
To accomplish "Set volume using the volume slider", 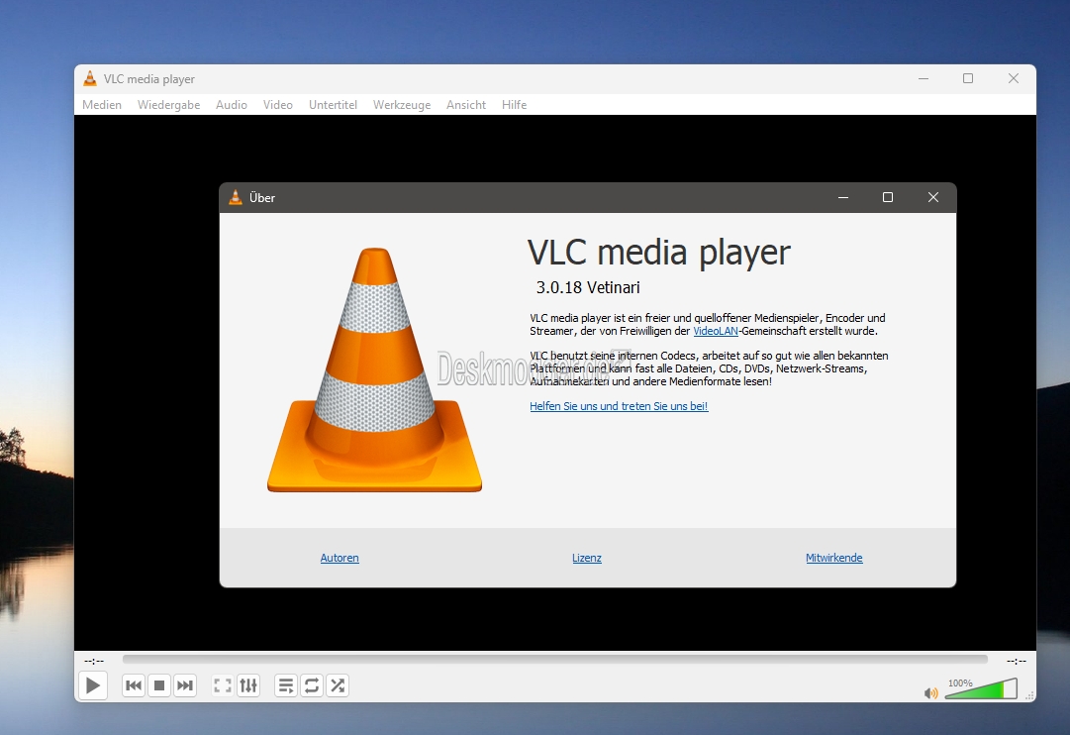I will click(x=981, y=688).
